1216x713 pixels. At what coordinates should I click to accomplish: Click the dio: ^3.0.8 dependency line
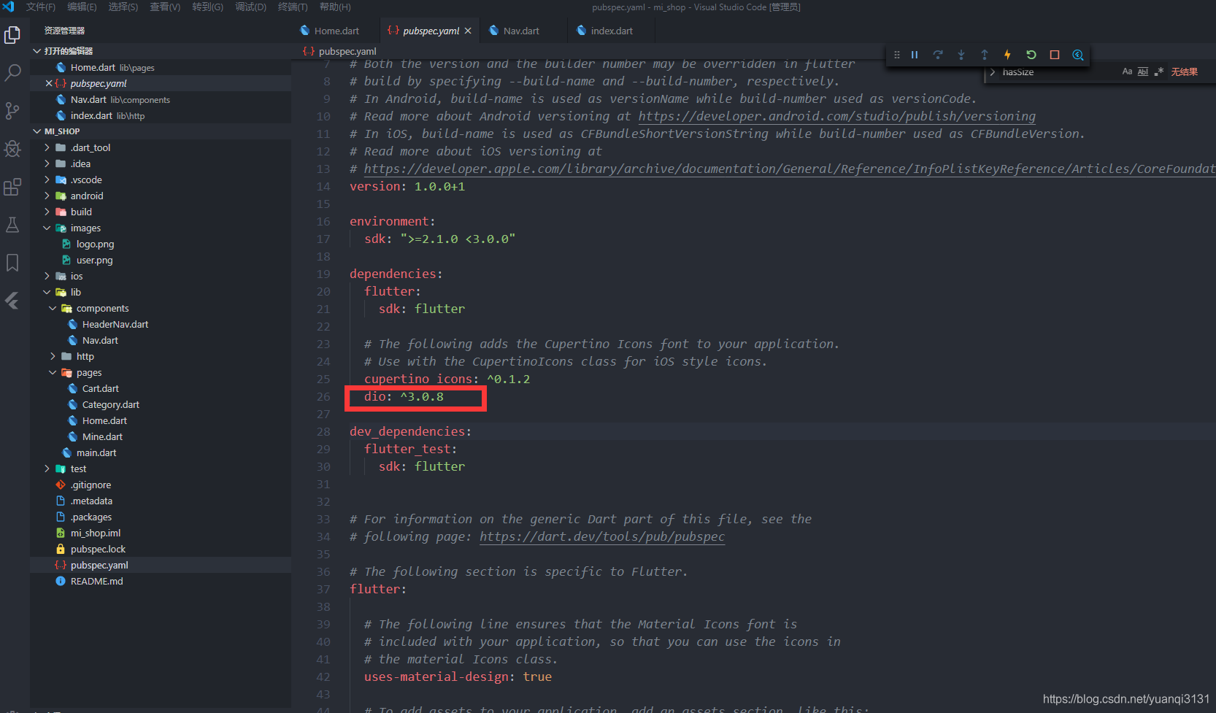404,396
